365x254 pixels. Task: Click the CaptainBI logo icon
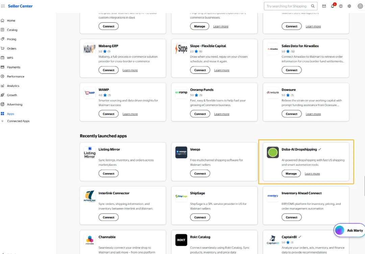(273, 240)
